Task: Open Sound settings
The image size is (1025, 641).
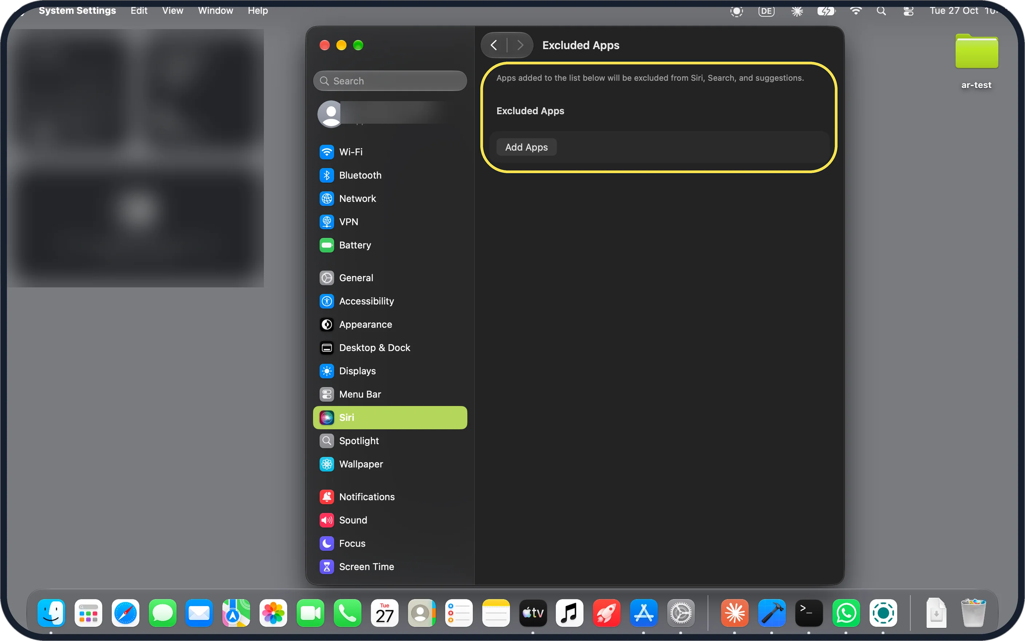Action: click(x=390, y=520)
